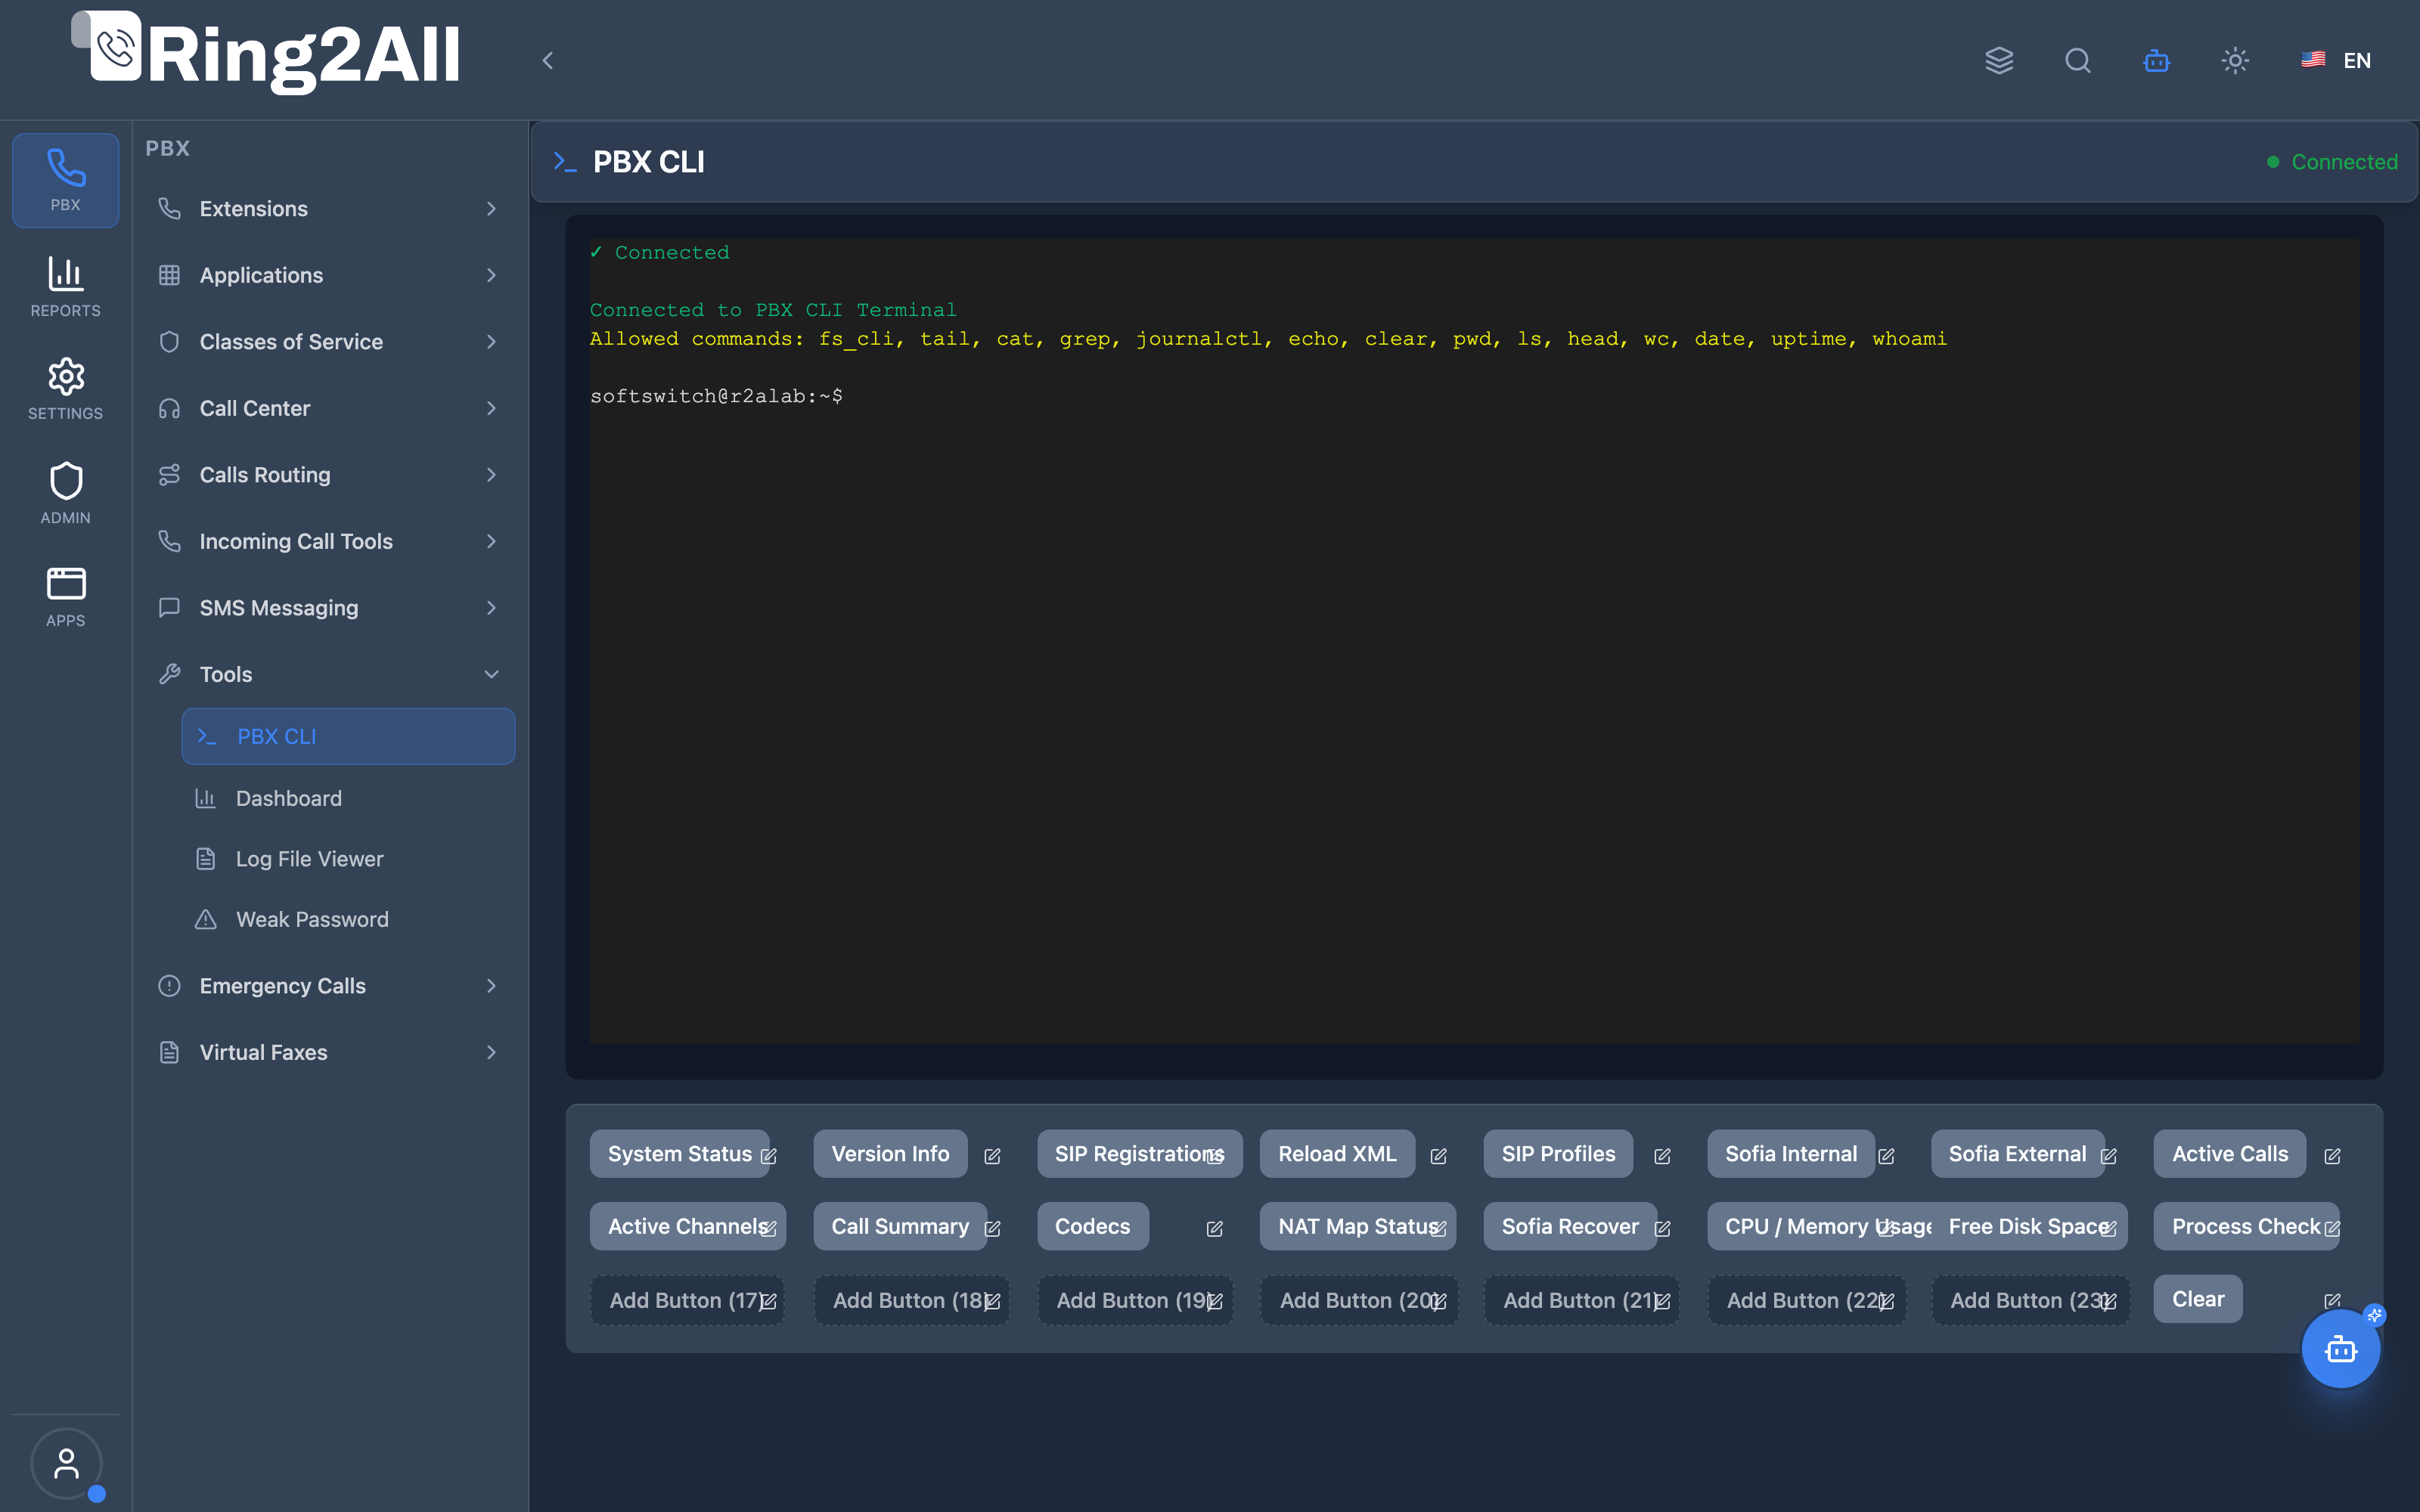Expand Classes of Service menu

click(328, 342)
